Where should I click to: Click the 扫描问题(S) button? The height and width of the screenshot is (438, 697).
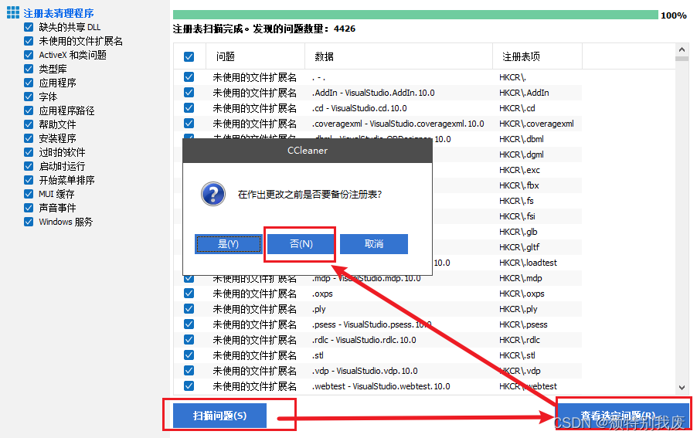click(x=219, y=416)
